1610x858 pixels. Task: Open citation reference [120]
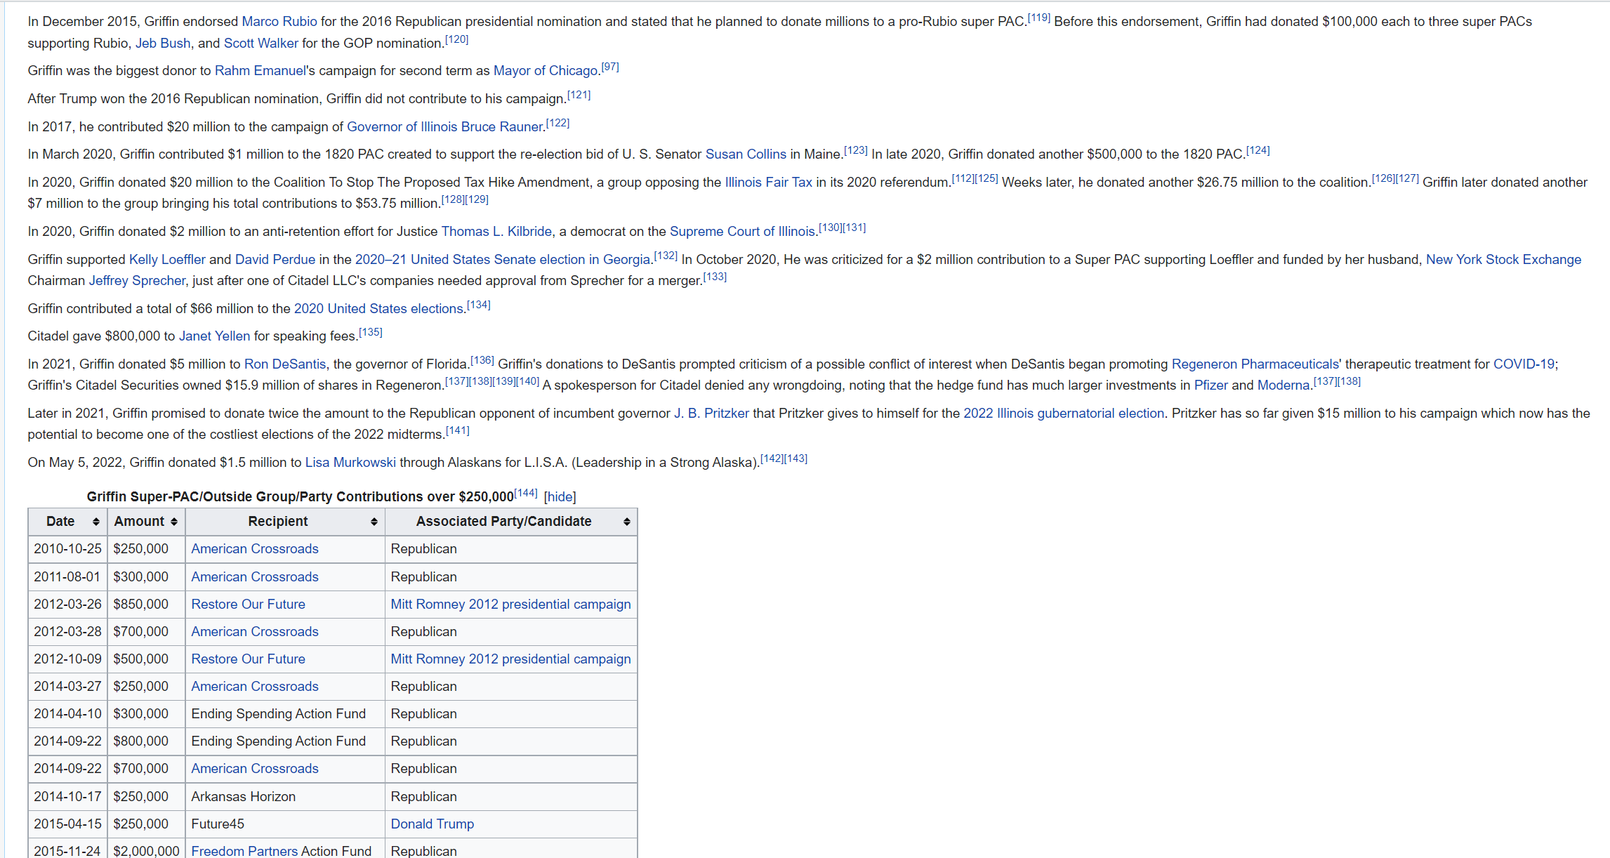coord(456,40)
